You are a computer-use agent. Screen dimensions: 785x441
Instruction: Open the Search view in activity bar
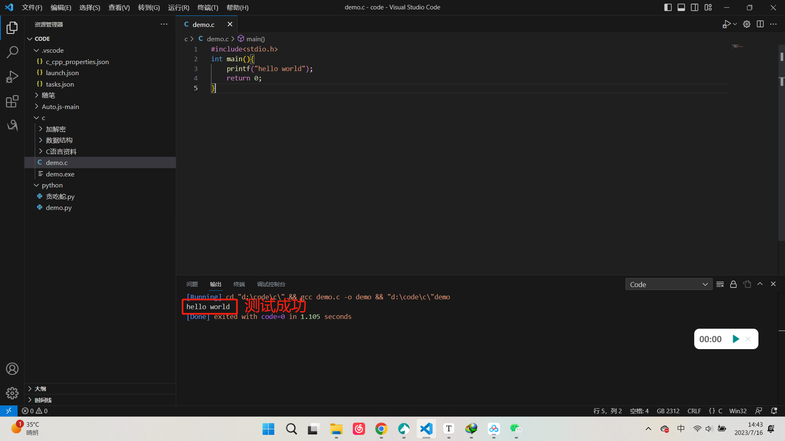pos(12,52)
